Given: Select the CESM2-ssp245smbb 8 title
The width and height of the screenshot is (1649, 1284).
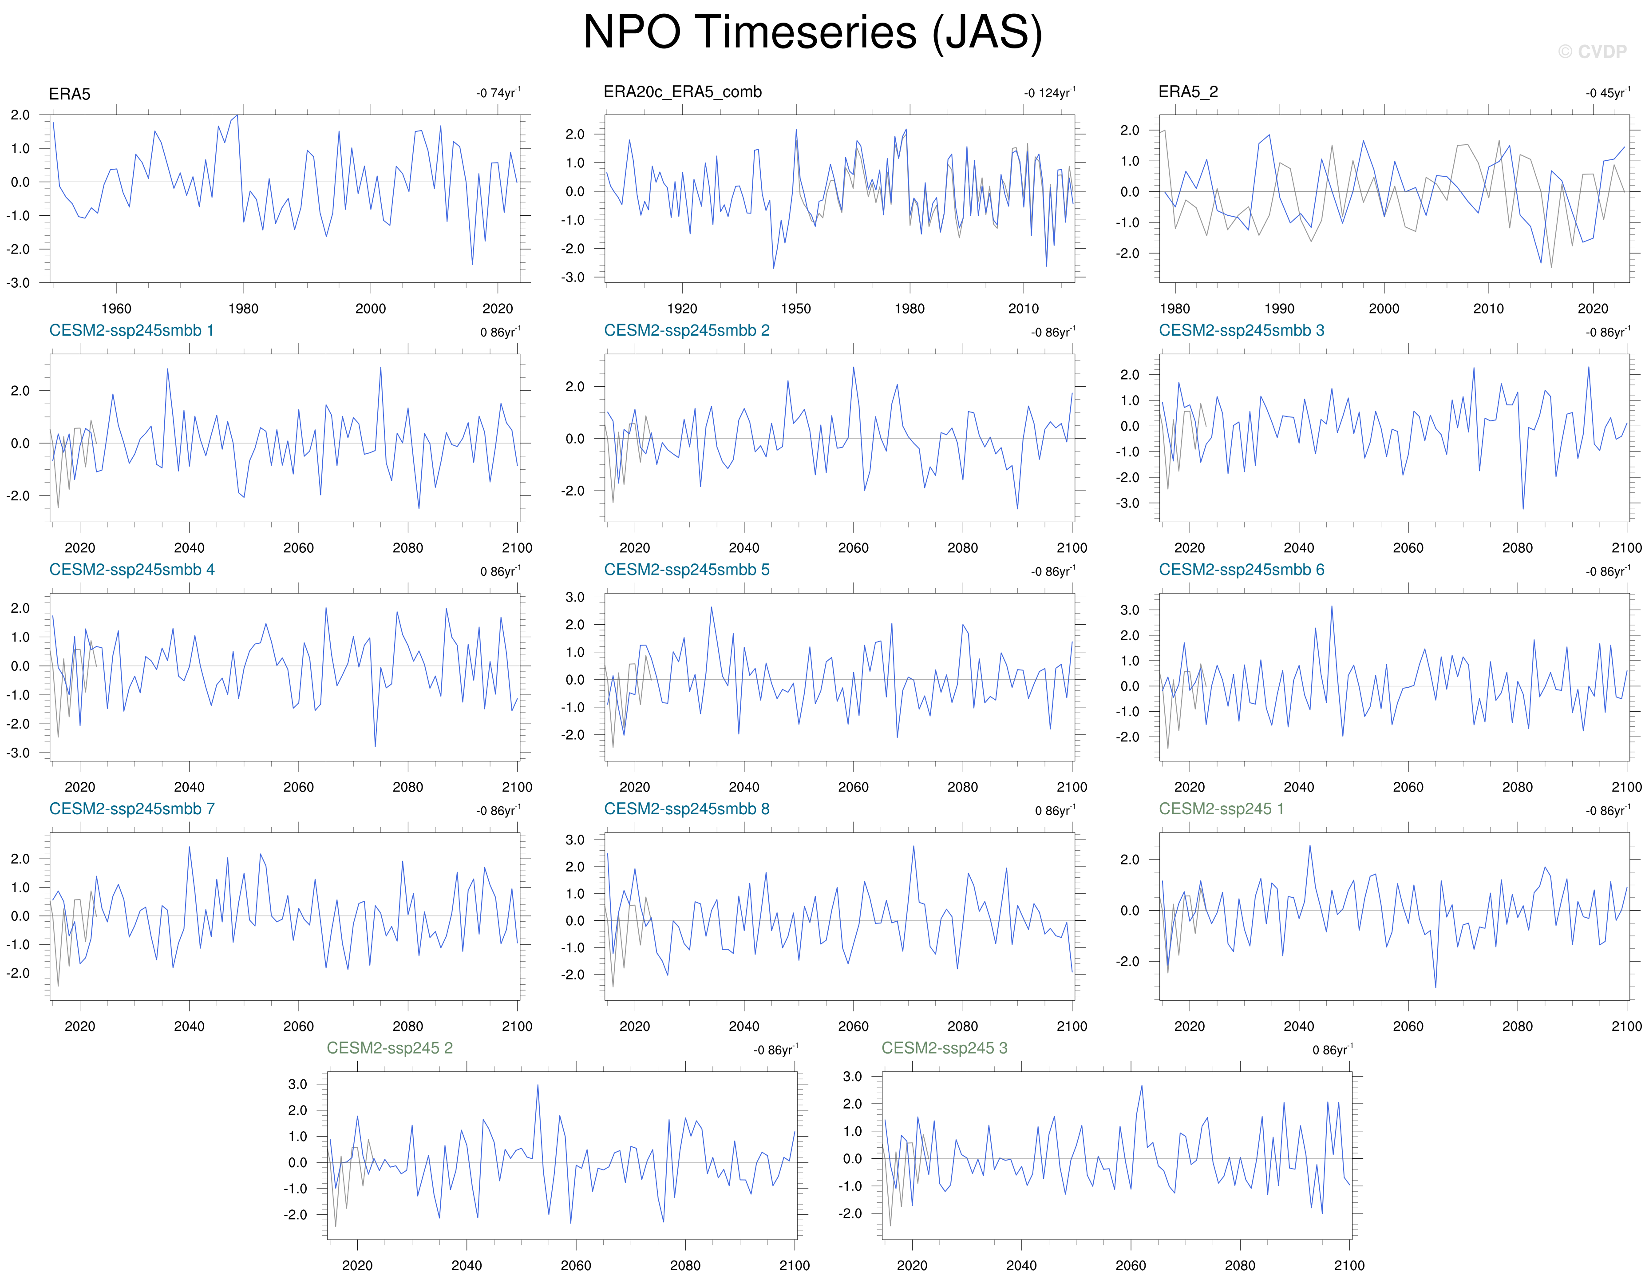Looking at the screenshot, I should pos(686,809).
